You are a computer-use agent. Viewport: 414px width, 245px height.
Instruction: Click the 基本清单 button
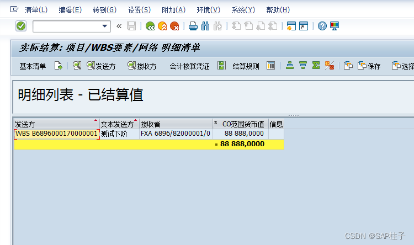tap(33, 66)
